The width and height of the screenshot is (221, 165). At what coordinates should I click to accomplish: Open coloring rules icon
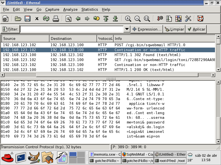point(178,19)
